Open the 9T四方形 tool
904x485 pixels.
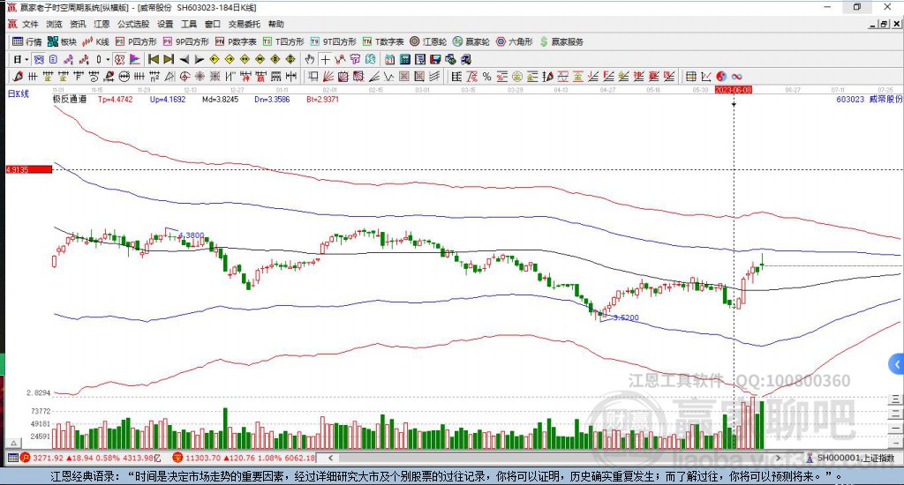[333, 41]
